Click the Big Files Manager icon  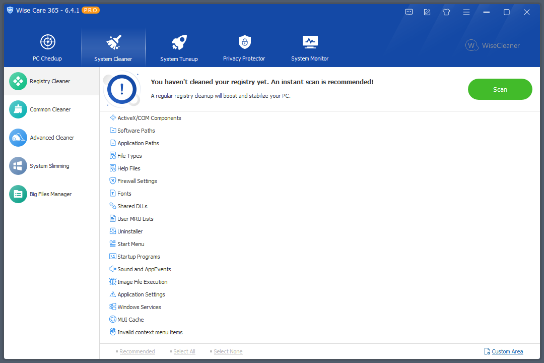pos(18,194)
